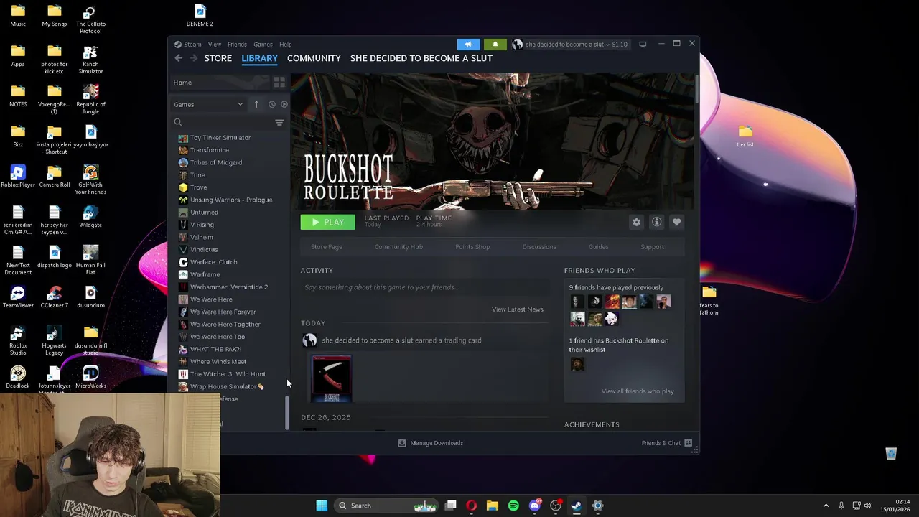Open the Ranch Simulator desktop shortcut
This screenshot has width=919, height=517.
[x=90, y=60]
